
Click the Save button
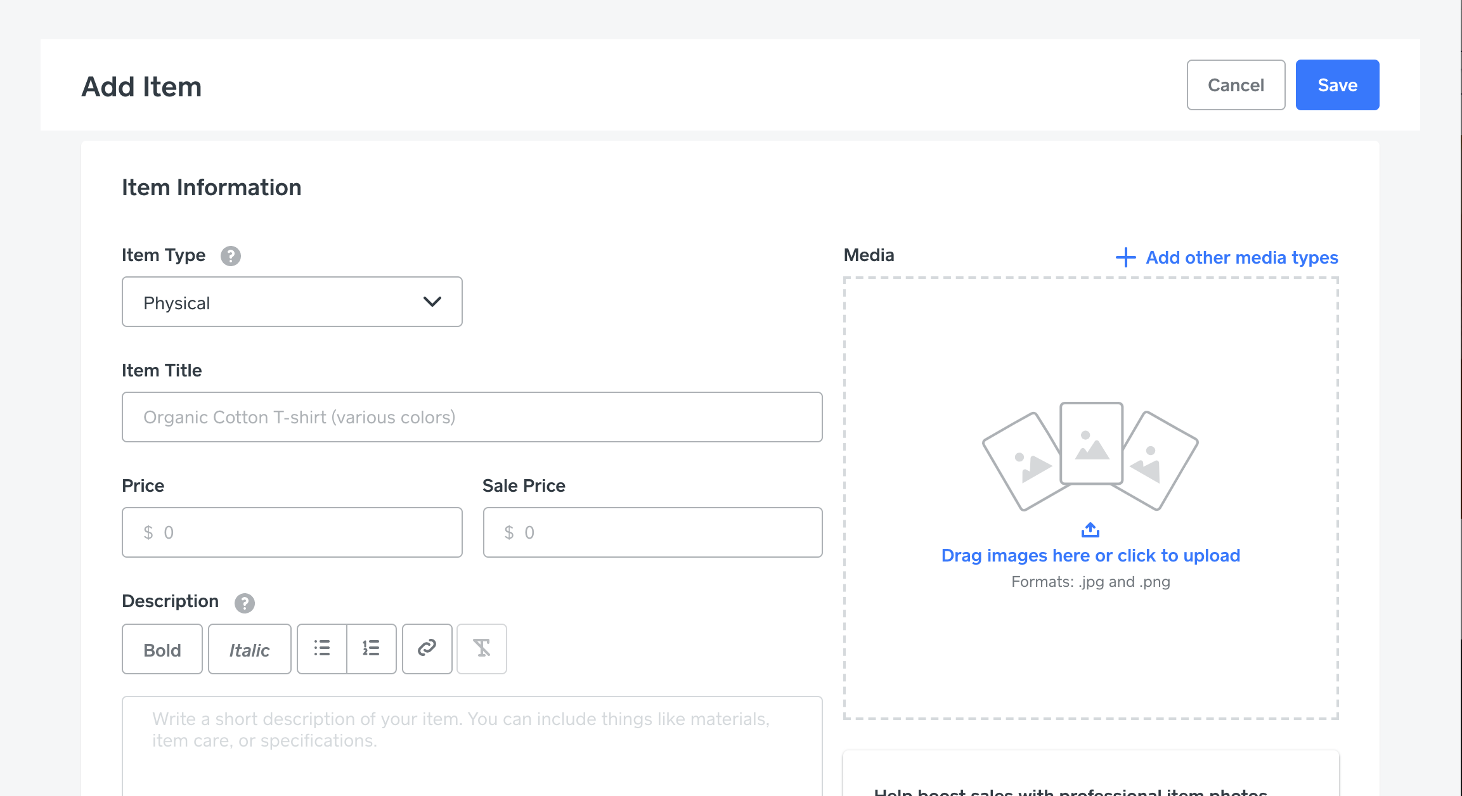[1336, 84]
